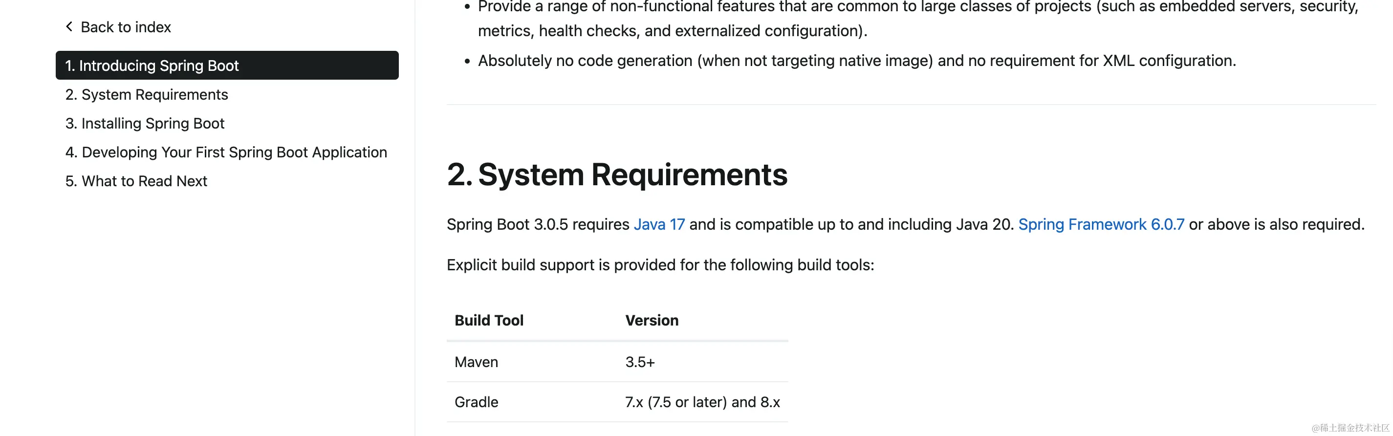The image size is (1393, 436).
Task: Open '4. Developing Your First Spring Boot Application'
Action: [226, 152]
